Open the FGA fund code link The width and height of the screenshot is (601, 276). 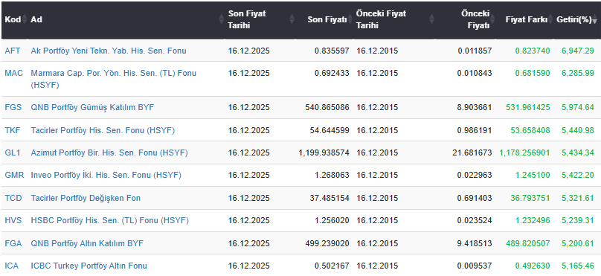(x=13, y=243)
